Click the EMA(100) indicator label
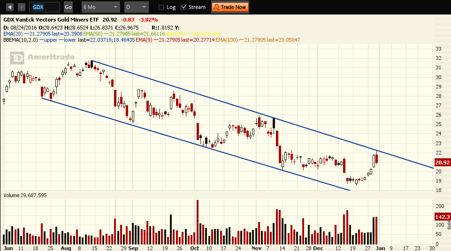Viewport: 451px width, 251px height. 227,40
